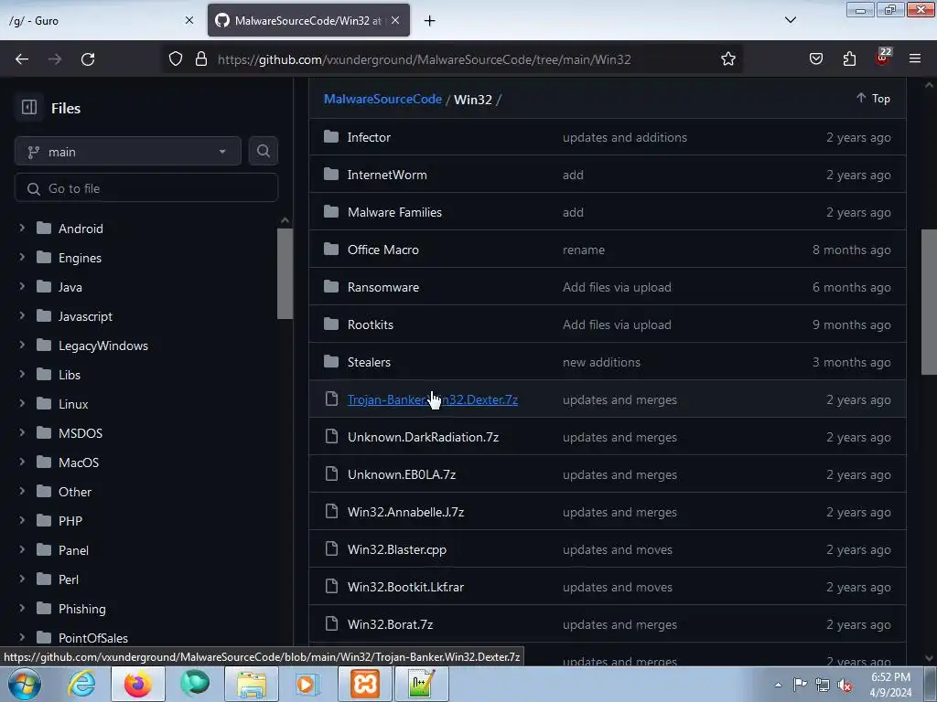This screenshot has width=937, height=702.
Task: Open Win32.Blaster.cpp file
Action: tap(397, 549)
